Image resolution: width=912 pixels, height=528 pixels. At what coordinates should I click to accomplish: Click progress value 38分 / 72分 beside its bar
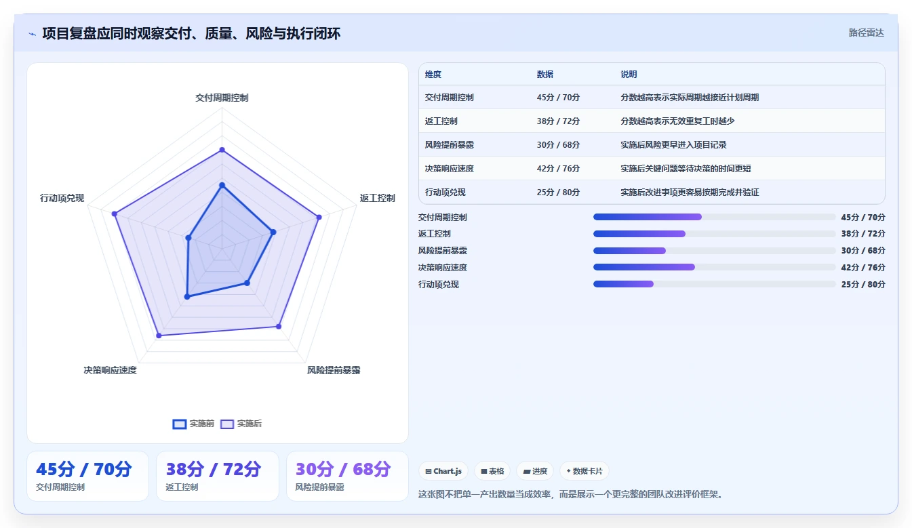[863, 234]
